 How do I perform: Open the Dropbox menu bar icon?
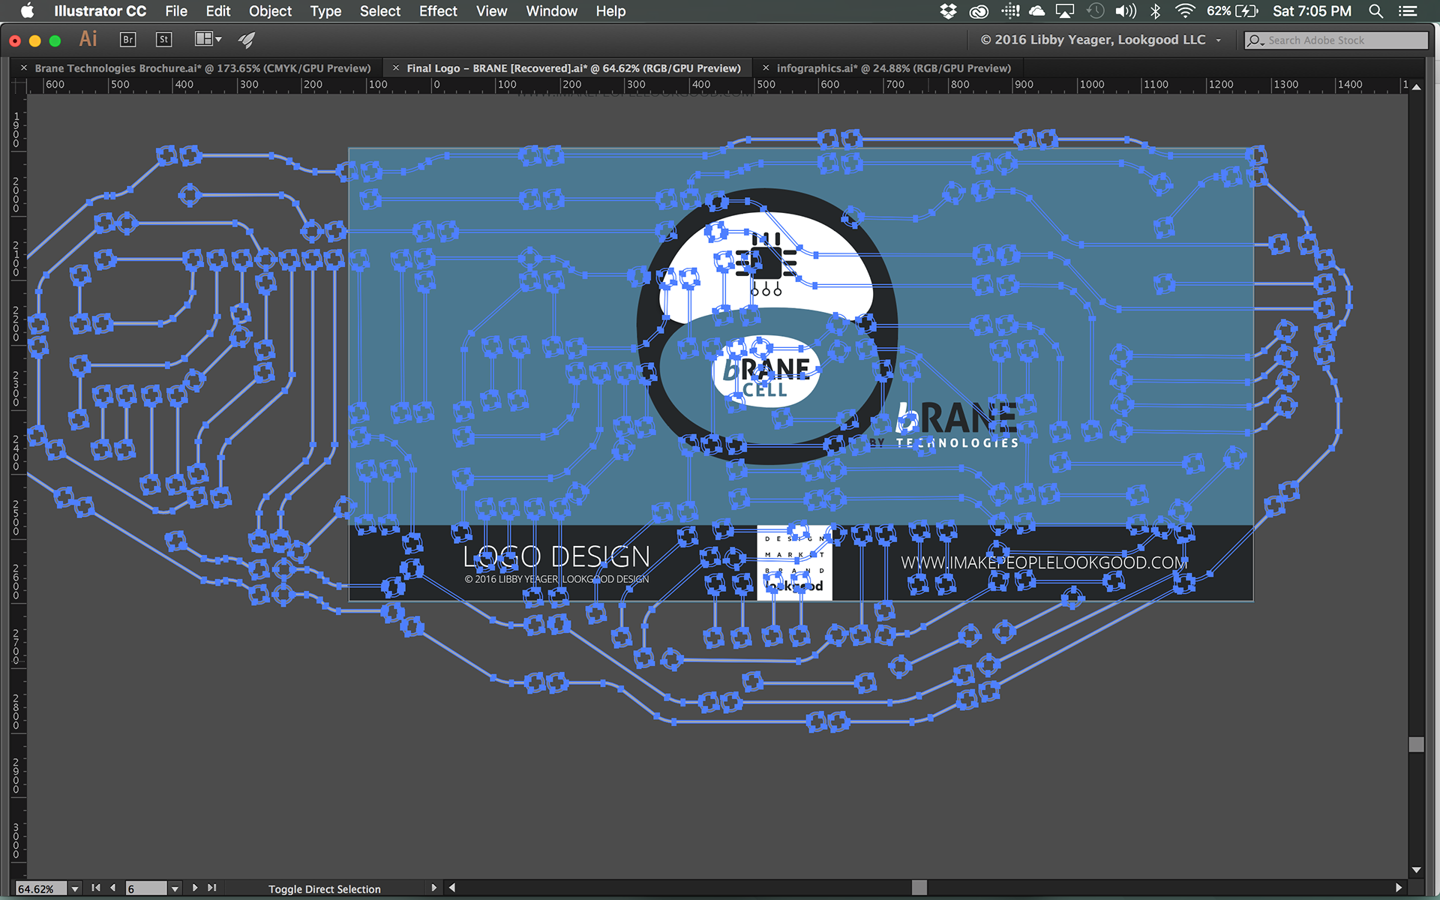point(948,10)
